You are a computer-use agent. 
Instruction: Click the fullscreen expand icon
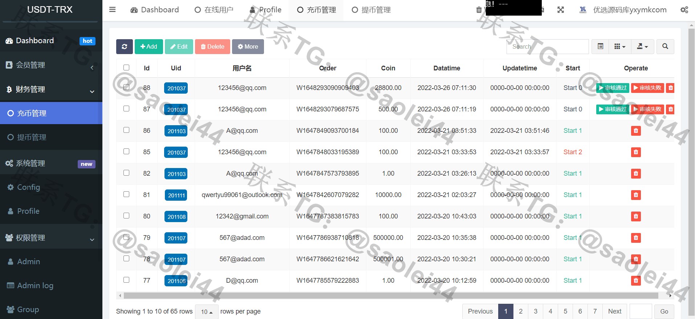(x=561, y=10)
